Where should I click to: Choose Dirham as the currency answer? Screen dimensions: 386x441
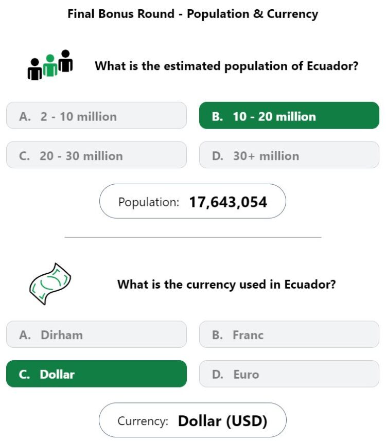[96, 334]
